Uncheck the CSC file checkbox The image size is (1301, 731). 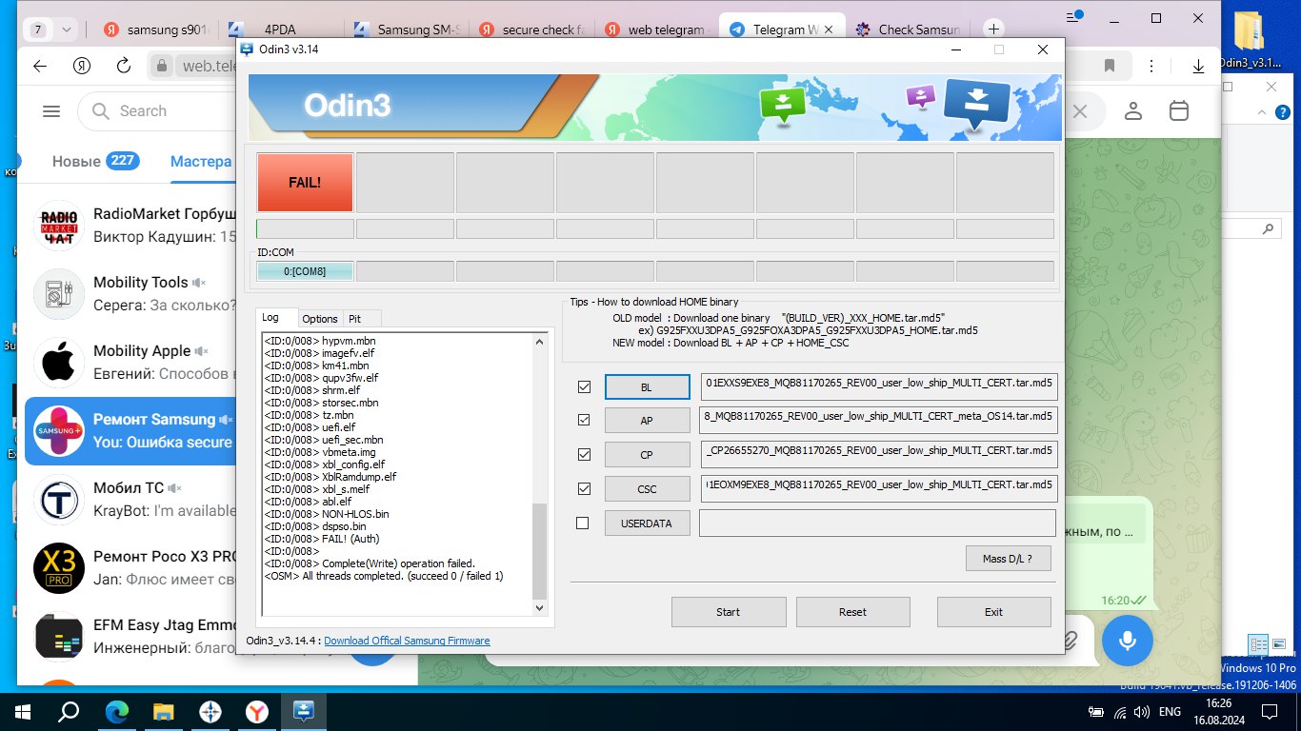click(x=584, y=488)
